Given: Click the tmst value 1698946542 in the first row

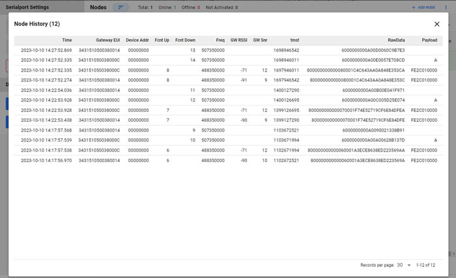Looking at the screenshot, I should (x=286, y=50).
